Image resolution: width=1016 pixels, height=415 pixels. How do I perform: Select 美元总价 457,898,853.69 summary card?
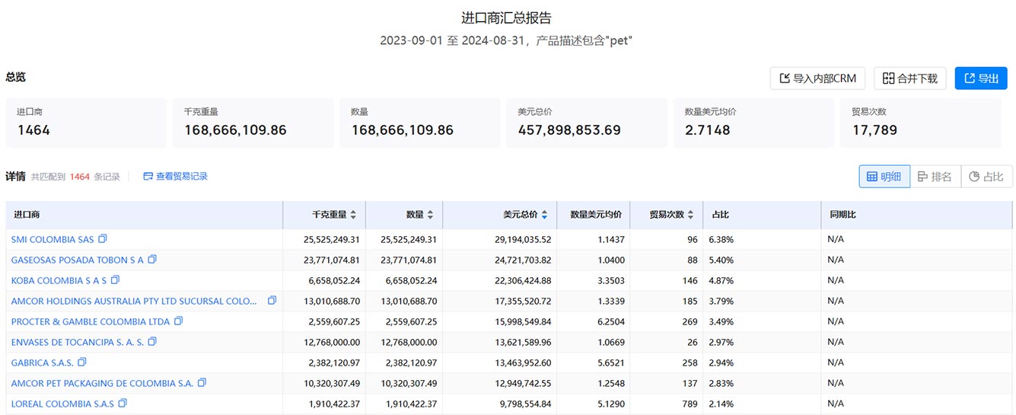coord(587,123)
